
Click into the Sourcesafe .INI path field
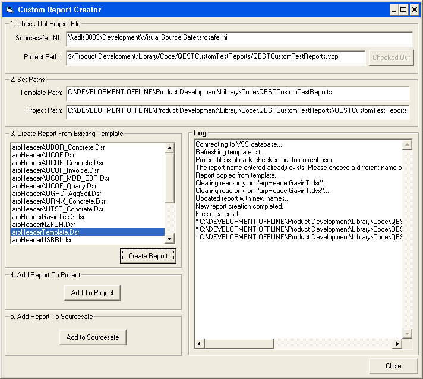(x=239, y=39)
